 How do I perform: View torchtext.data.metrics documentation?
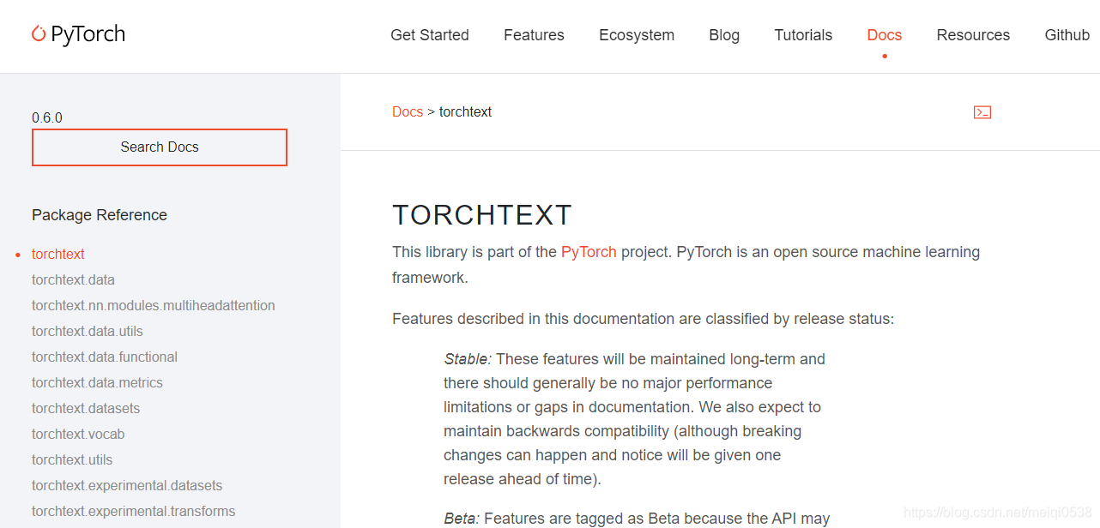(97, 382)
